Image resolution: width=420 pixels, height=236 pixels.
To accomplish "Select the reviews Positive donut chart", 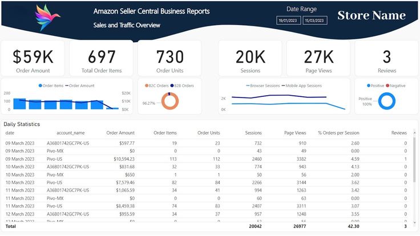I will (387, 101).
